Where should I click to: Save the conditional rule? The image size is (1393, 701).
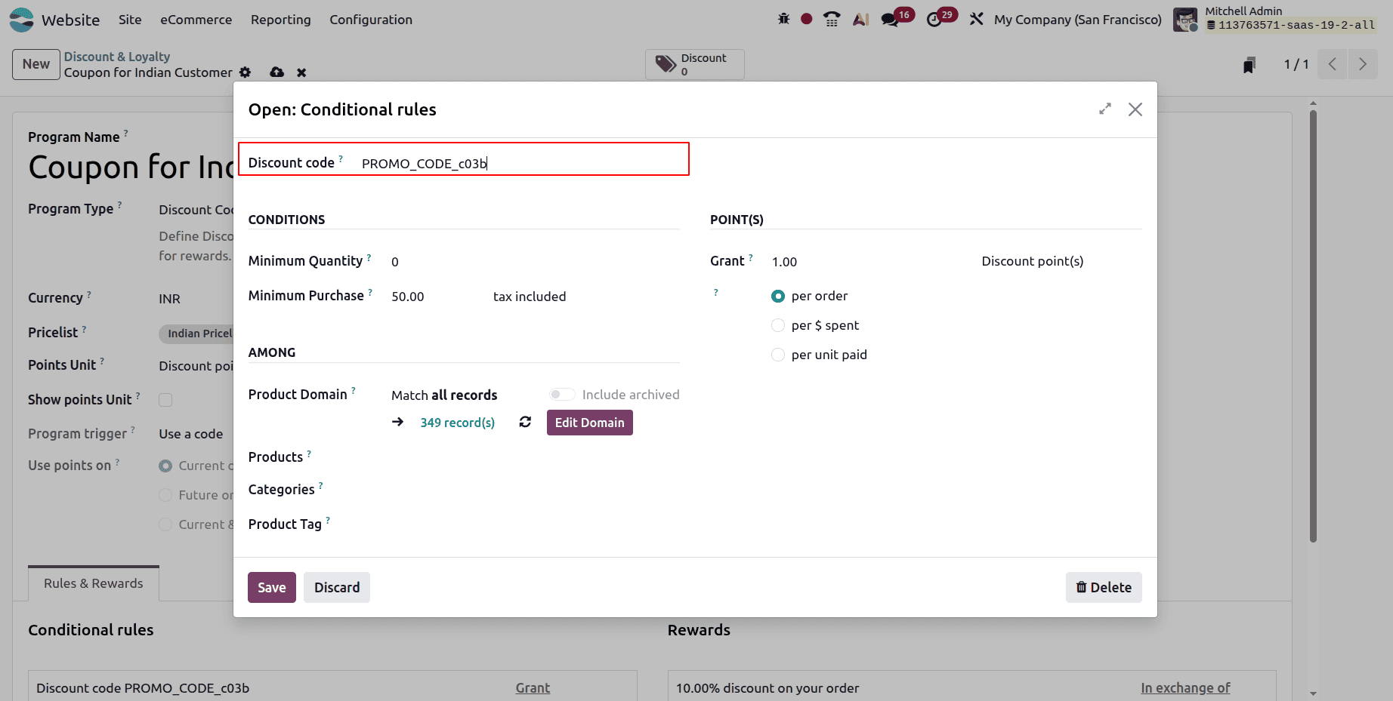click(x=272, y=587)
